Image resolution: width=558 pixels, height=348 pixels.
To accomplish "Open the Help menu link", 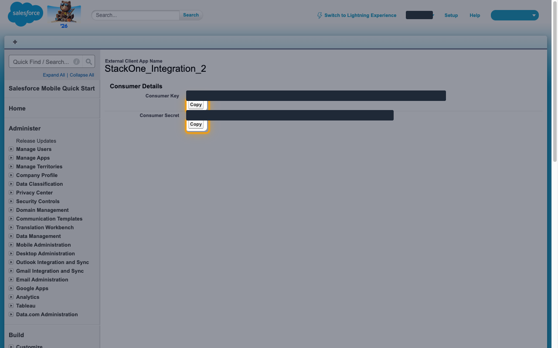I will pyautogui.click(x=475, y=15).
